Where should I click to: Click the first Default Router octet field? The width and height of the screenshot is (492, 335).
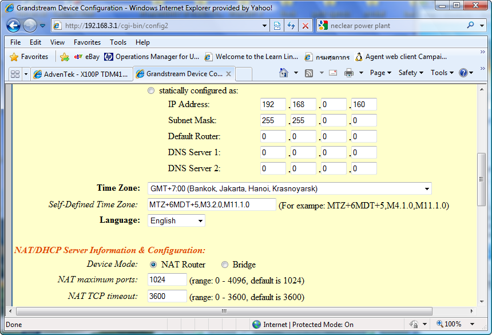tap(273, 136)
